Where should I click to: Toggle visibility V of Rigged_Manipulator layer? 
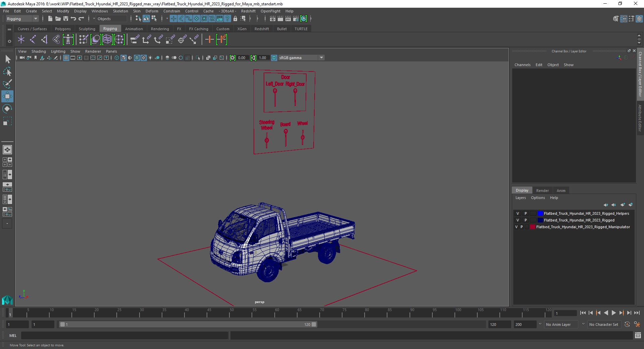tap(516, 227)
